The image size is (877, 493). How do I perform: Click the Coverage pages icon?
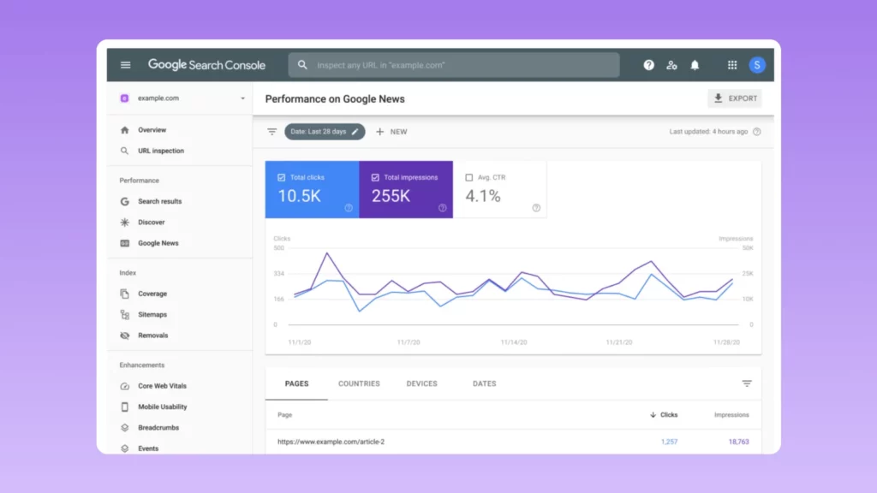pyautogui.click(x=124, y=294)
